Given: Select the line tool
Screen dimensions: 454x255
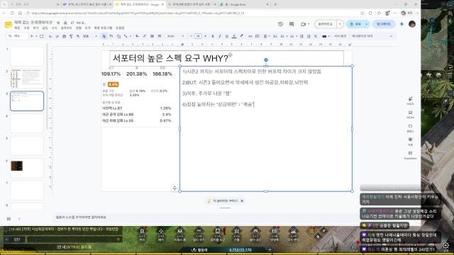Looking at the screenshot, I should click(x=126, y=36).
